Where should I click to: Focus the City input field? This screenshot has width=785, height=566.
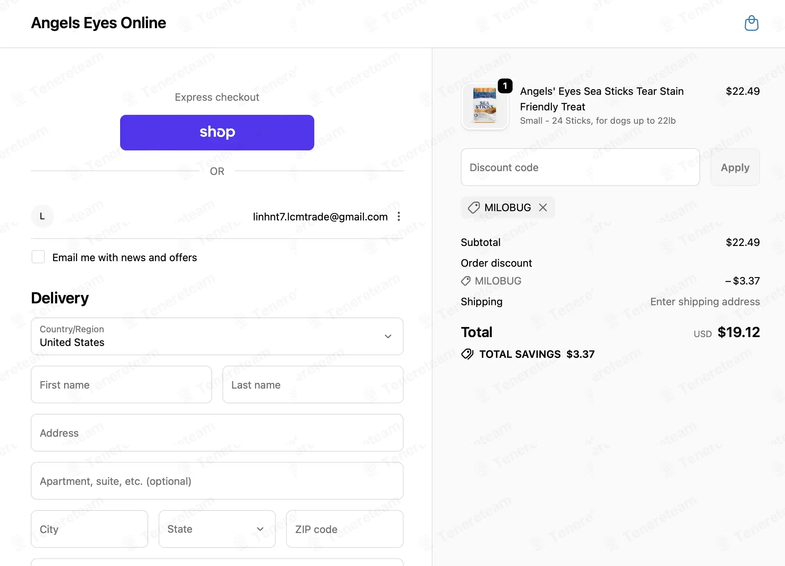[90, 529]
